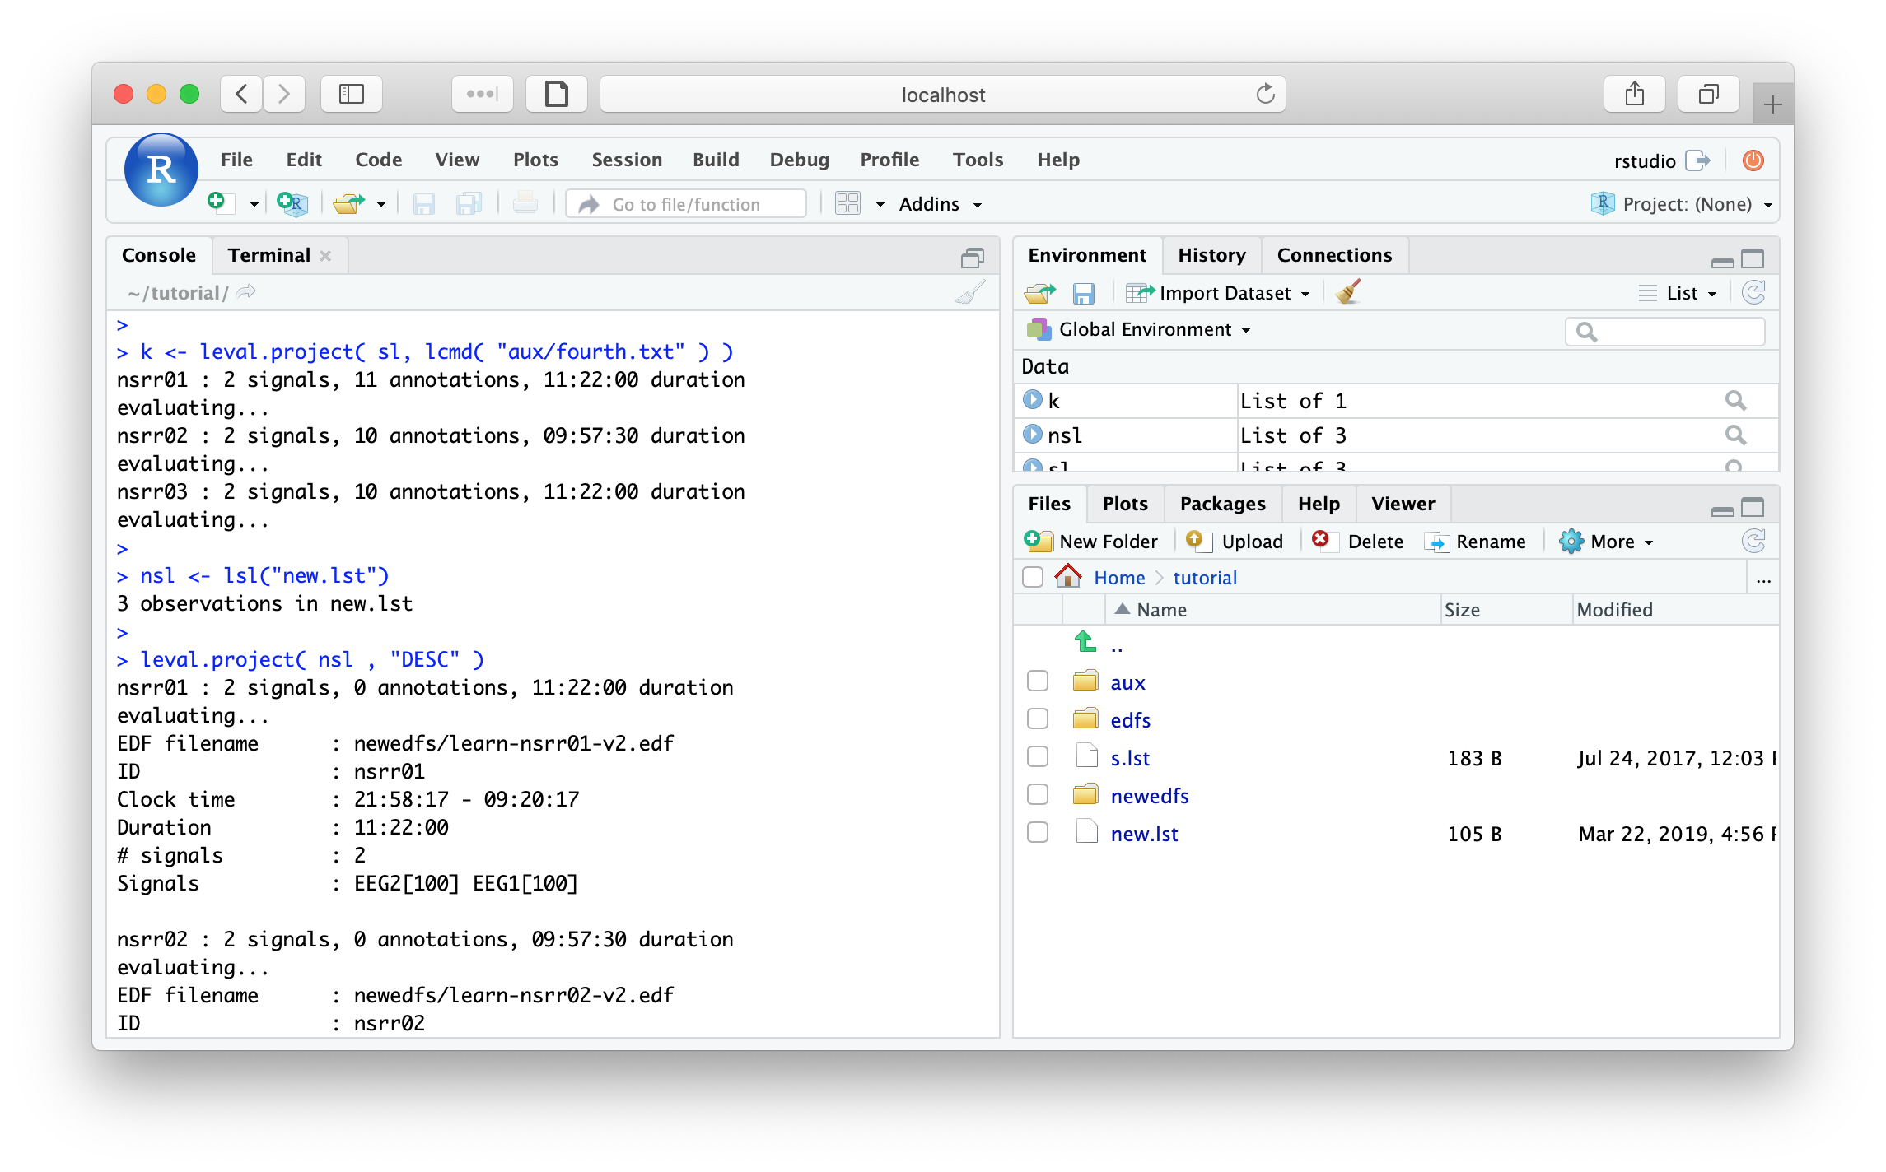1886x1172 pixels.
Task: Go up to parent directory arrow
Action: pos(1085,642)
